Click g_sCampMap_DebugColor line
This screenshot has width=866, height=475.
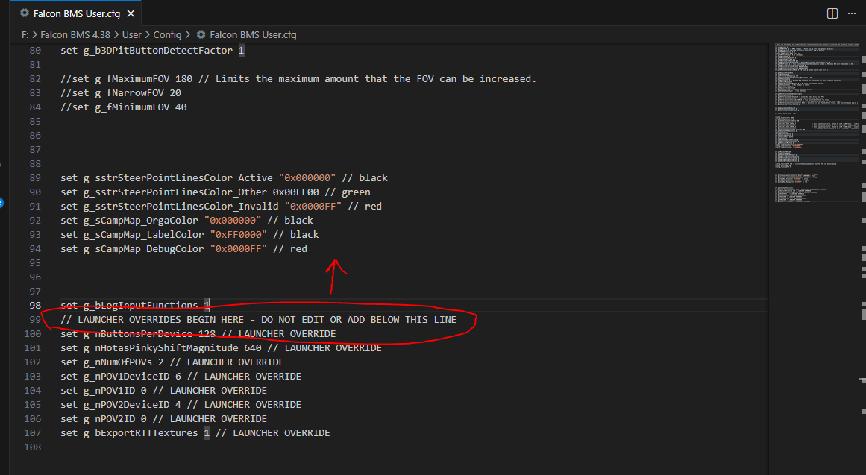click(184, 249)
